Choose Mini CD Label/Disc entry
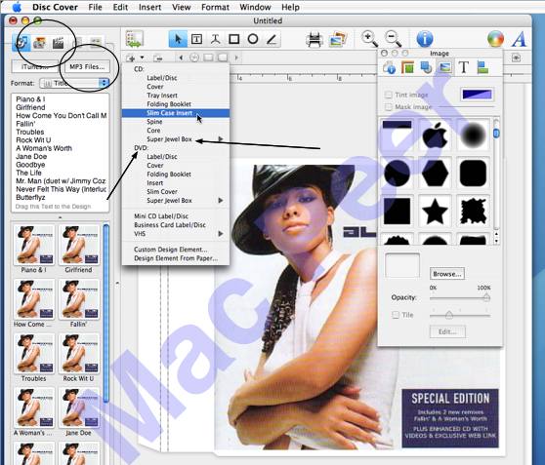 tap(176, 215)
